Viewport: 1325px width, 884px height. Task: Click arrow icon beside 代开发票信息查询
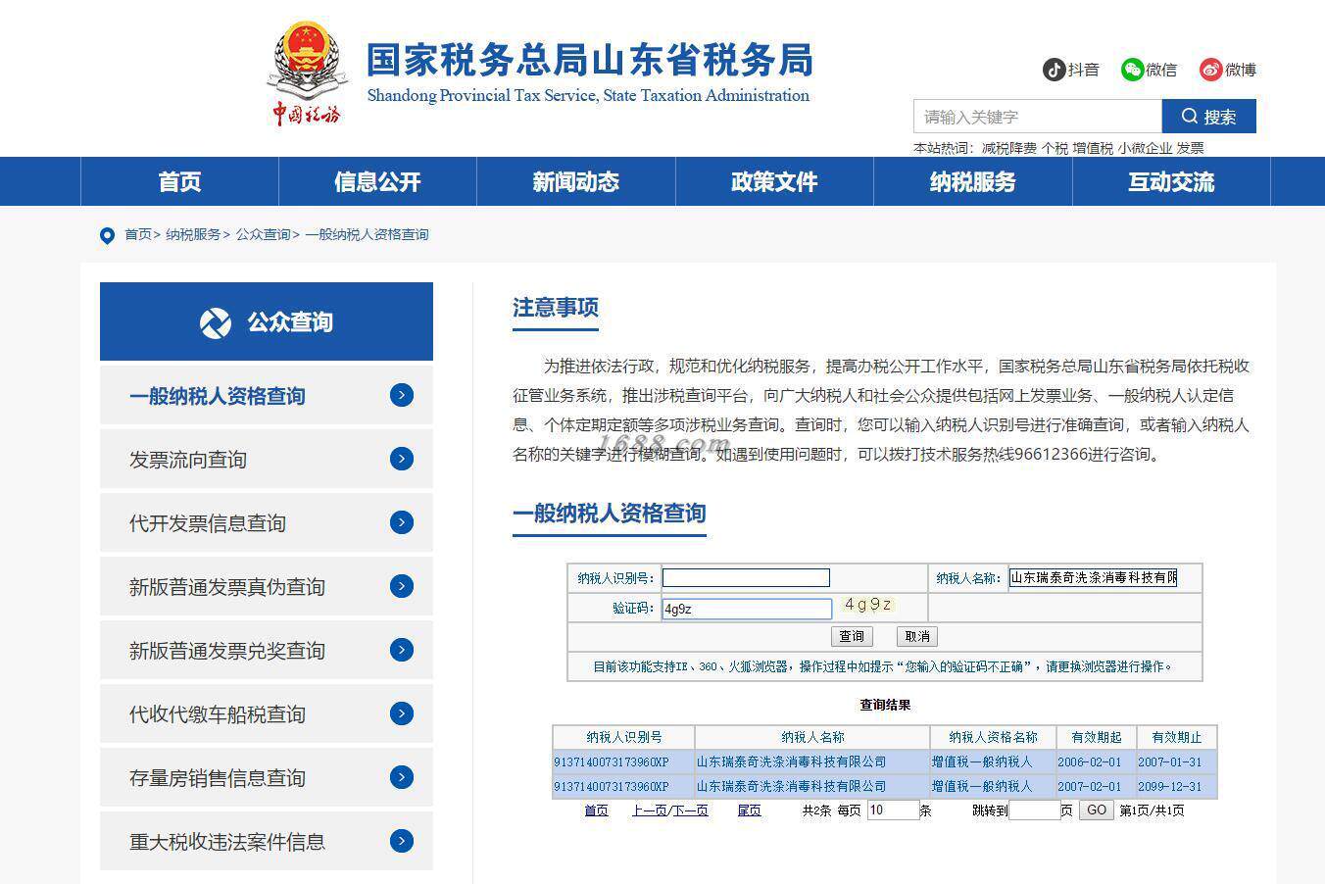[x=402, y=522]
